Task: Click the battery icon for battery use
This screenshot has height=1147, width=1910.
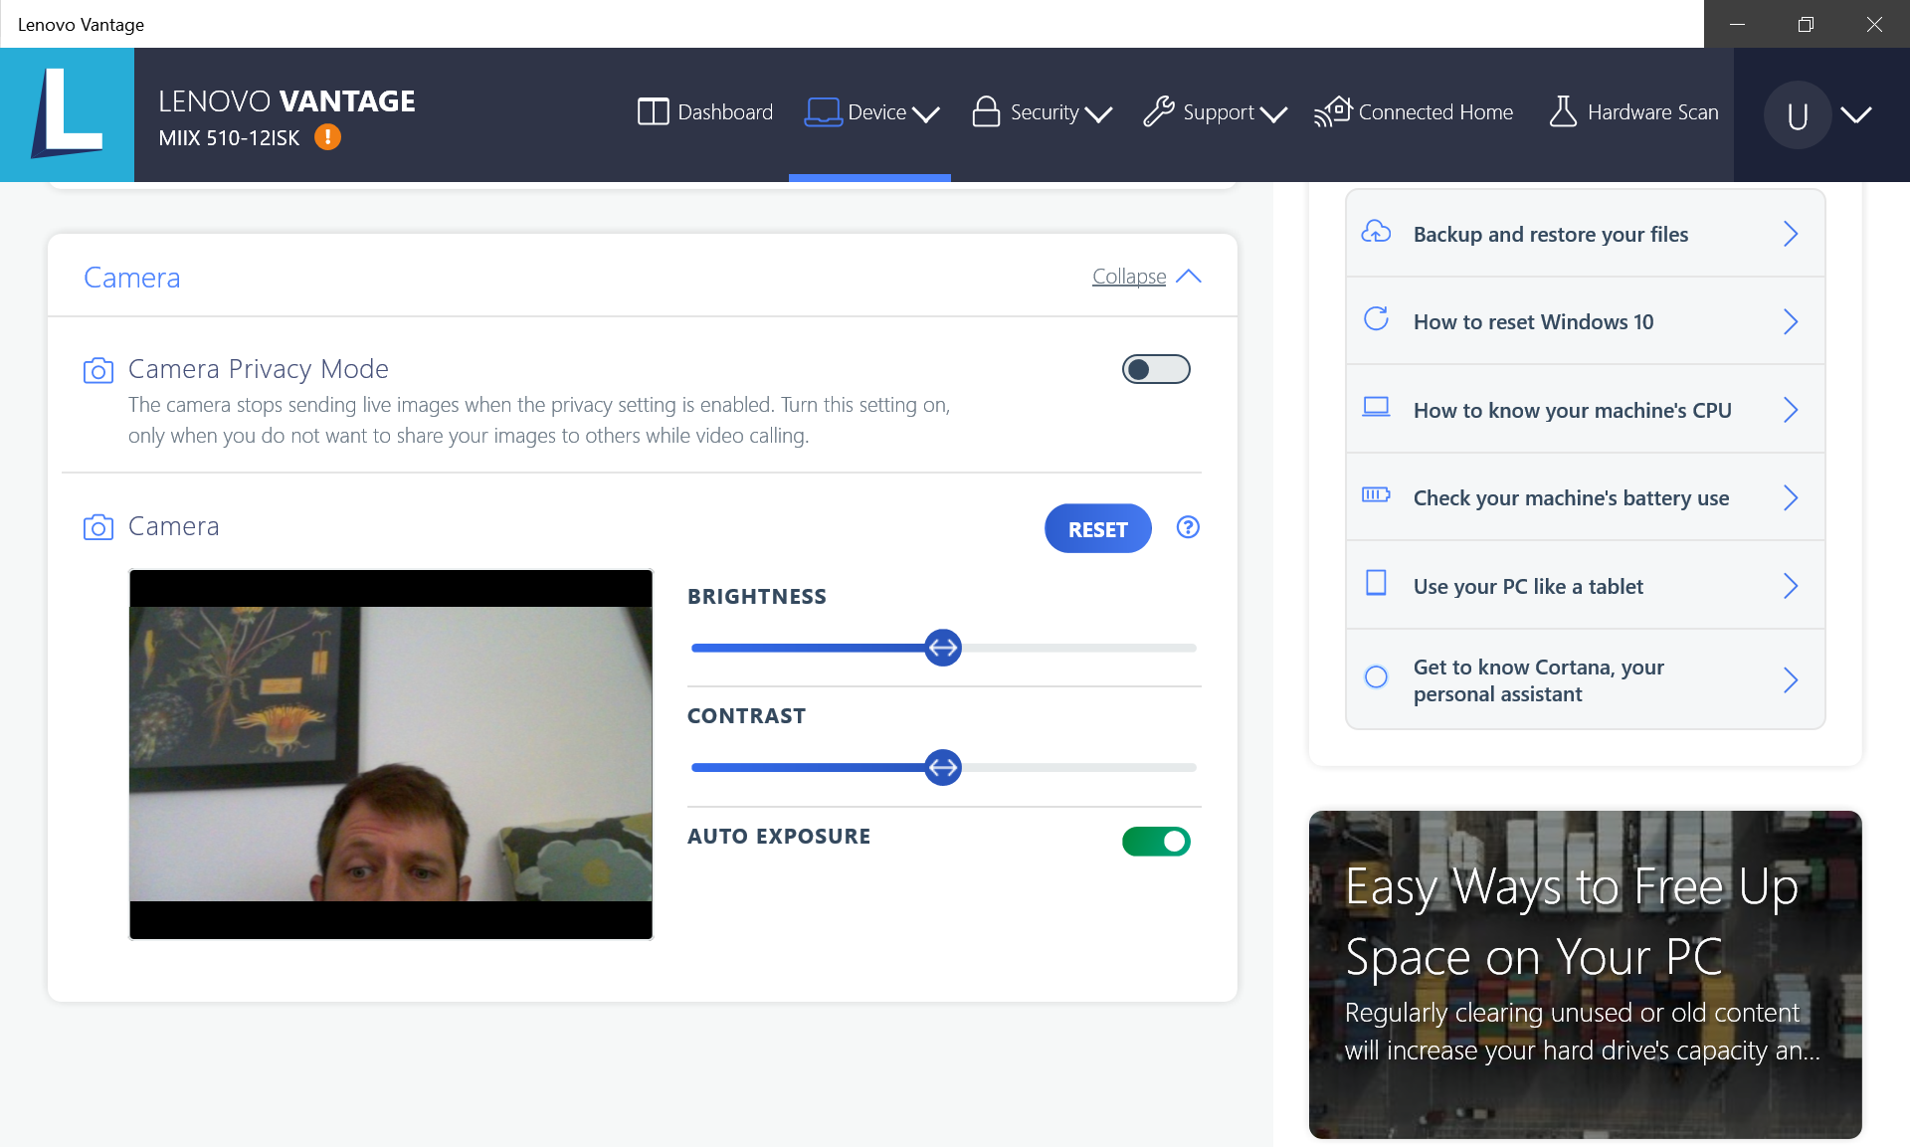Action: point(1376,494)
